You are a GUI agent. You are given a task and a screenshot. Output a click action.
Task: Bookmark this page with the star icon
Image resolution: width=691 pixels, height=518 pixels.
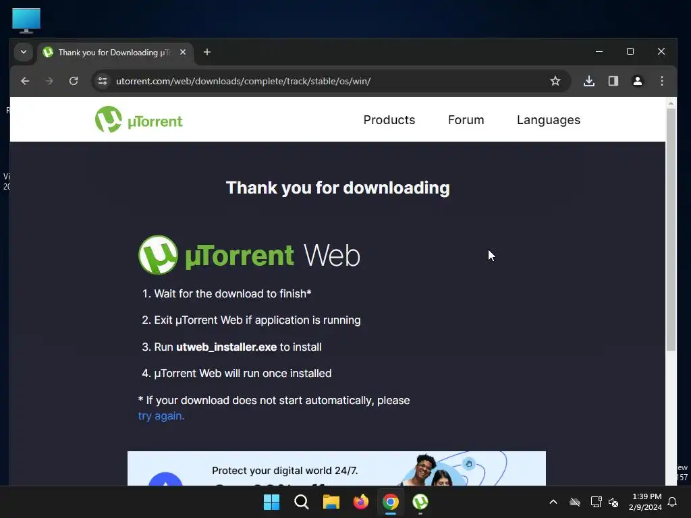tap(555, 81)
